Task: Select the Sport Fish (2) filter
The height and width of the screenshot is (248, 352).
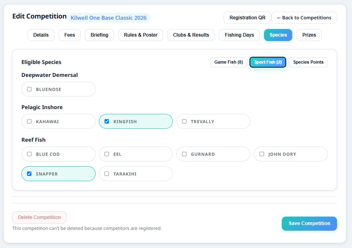Action: pos(268,62)
